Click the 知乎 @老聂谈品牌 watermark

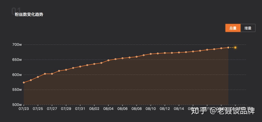click(223, 111)
